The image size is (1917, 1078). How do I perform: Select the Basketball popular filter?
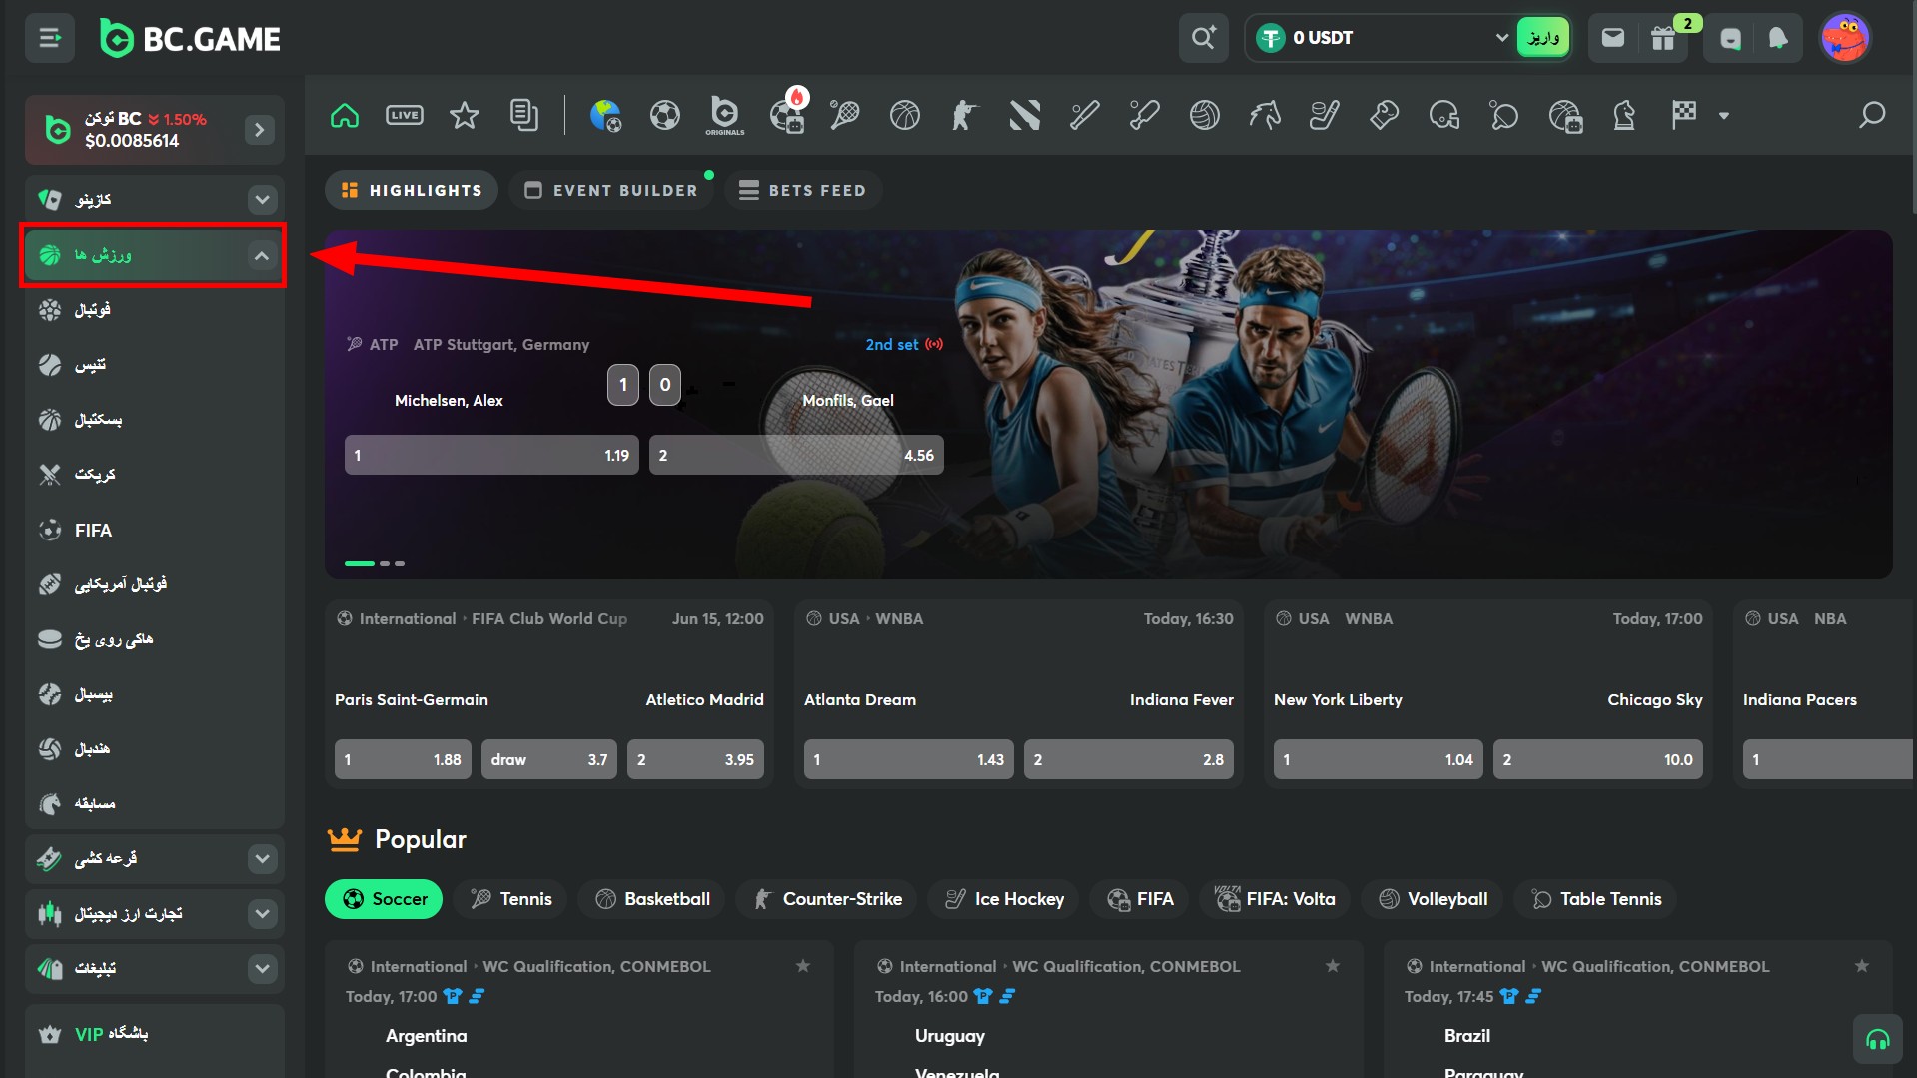652,899
